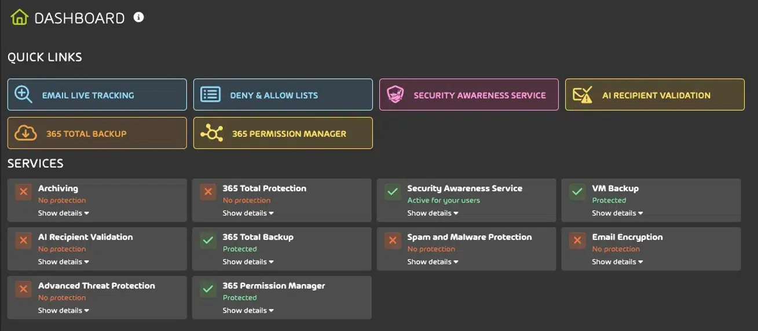Screen dimensions: 758x331
Task: Click the Spam and Malware Protection title
Action: (470, 237)
